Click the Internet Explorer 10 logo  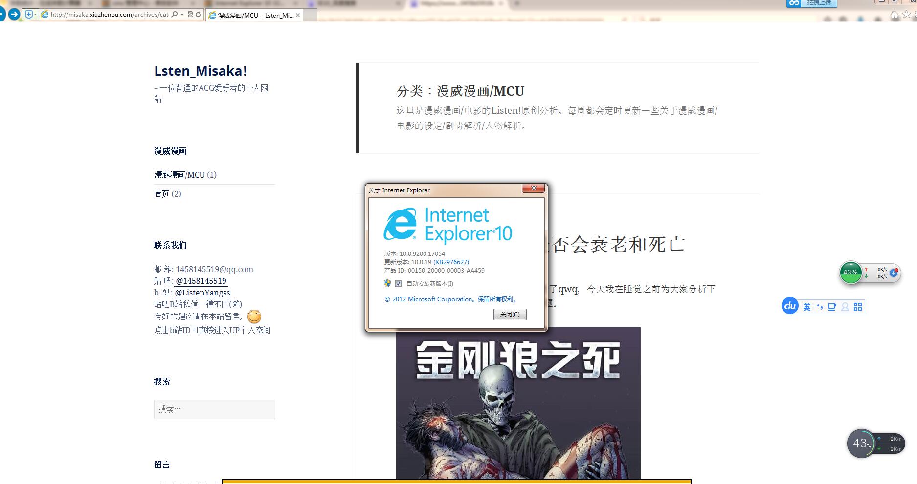(x=447, y=225)
